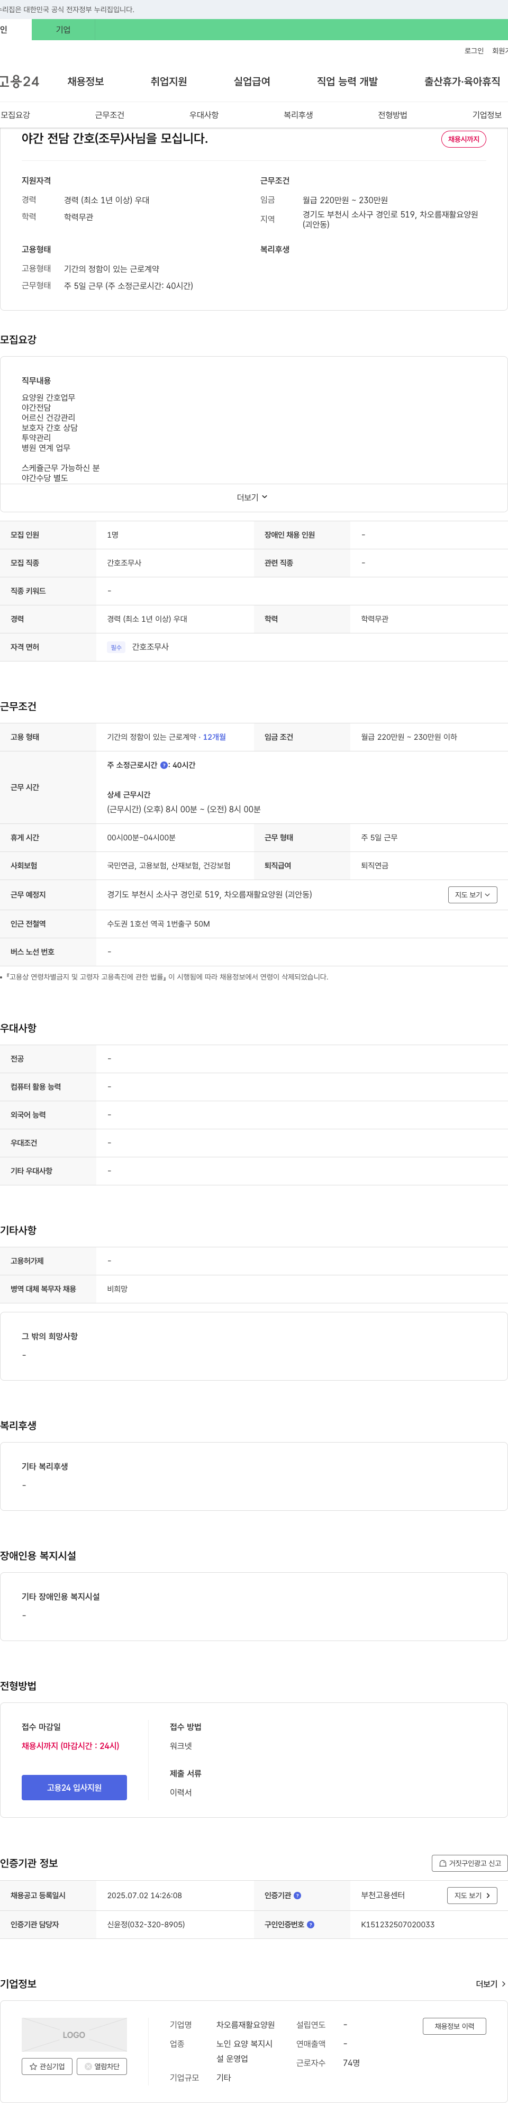Click the 부천고용센터 agency name
508x2103 pixels.
click(383, 1896)
